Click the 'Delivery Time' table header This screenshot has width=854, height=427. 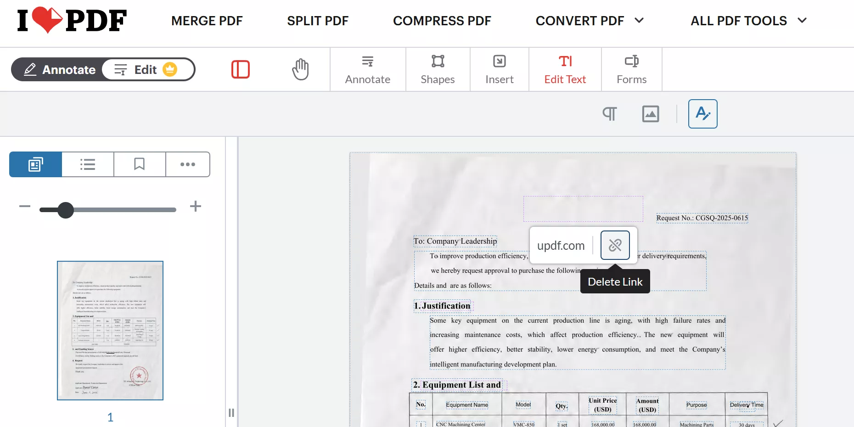[x=747, y=405]
